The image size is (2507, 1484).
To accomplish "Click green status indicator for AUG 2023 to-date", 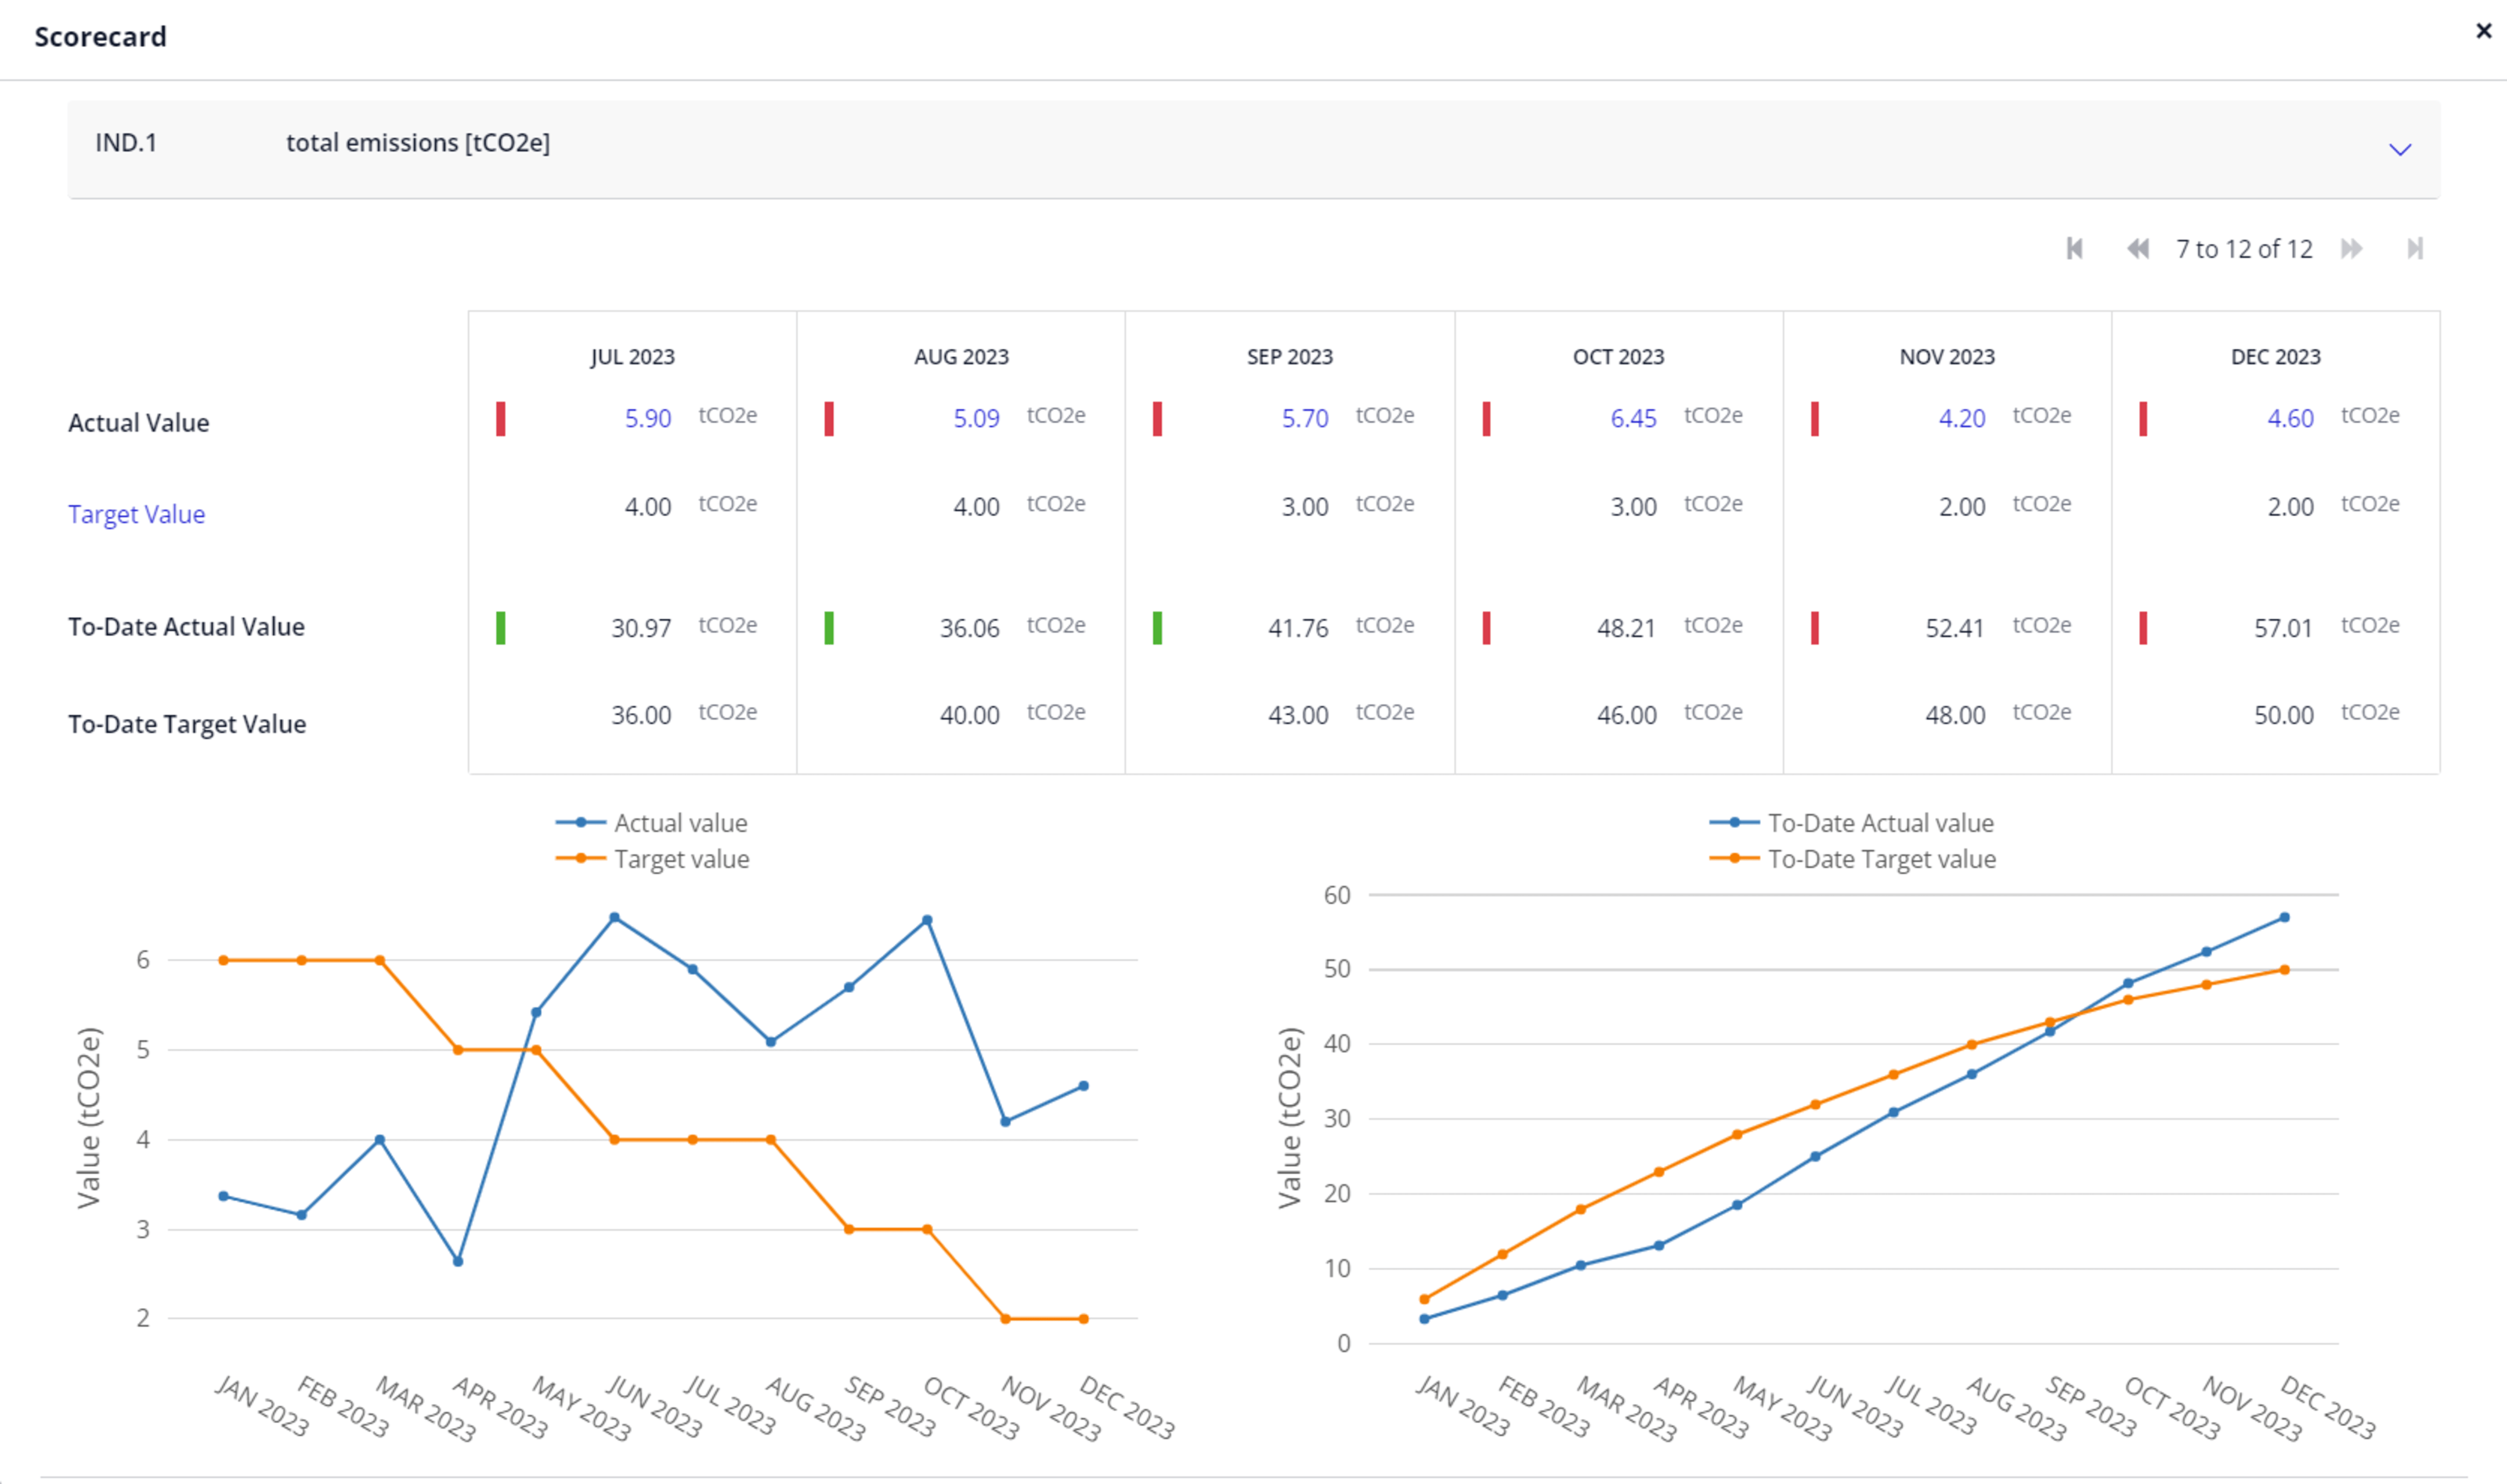I will pyautogui.click(x=829, y=628).
